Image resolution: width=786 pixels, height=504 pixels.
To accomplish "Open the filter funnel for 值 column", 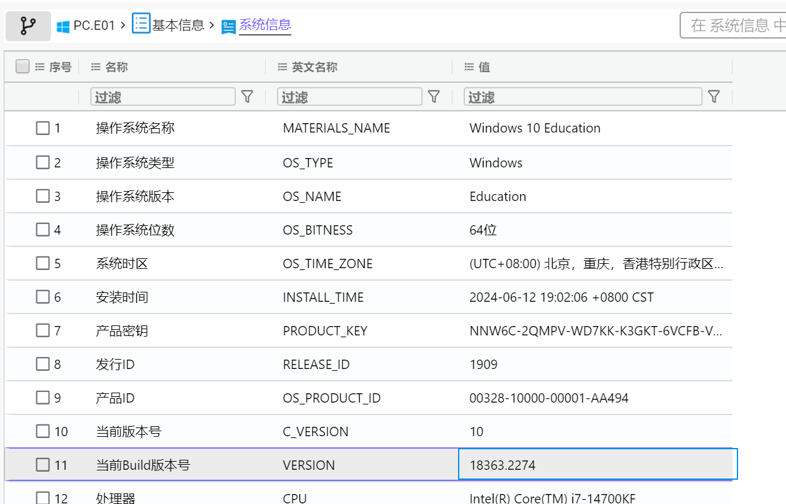I will pos(714,96).
